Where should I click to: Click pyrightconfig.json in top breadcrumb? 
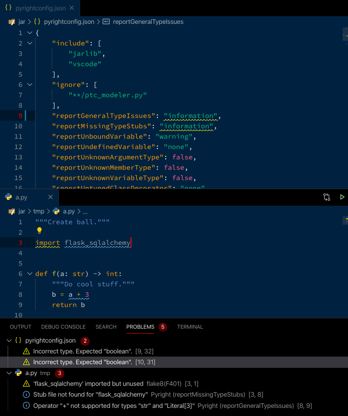[x=69, y=22]
